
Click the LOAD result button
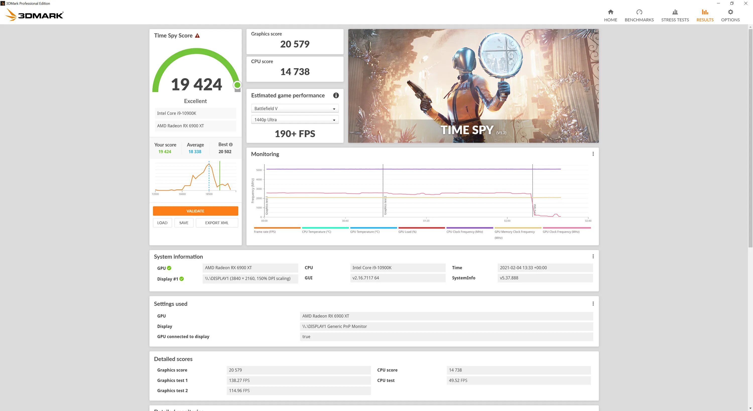tap(162, 223)
